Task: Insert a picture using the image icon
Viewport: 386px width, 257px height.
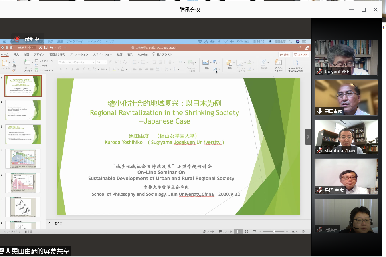Action: 206,63
